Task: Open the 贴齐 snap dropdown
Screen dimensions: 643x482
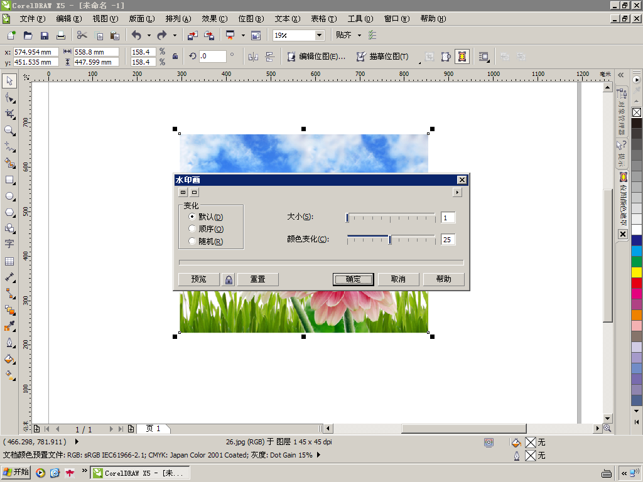Action: 359,35
